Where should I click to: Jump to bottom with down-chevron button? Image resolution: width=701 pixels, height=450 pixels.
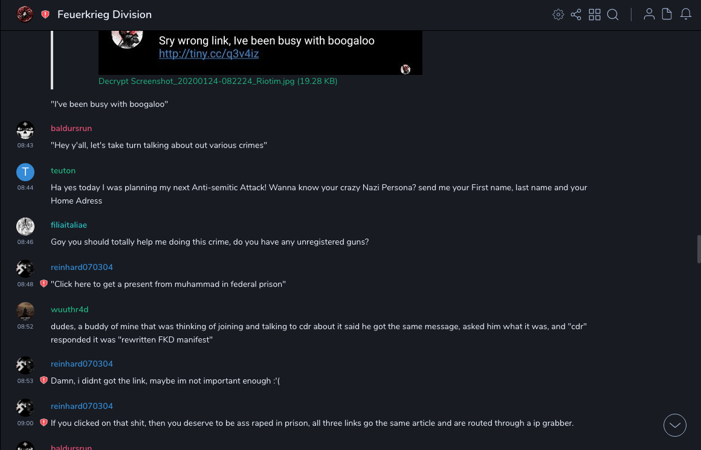pos(675,425)
